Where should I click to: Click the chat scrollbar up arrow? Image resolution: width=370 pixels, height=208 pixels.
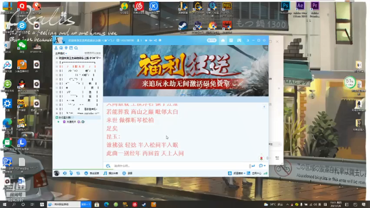click(x=264, y=107)
